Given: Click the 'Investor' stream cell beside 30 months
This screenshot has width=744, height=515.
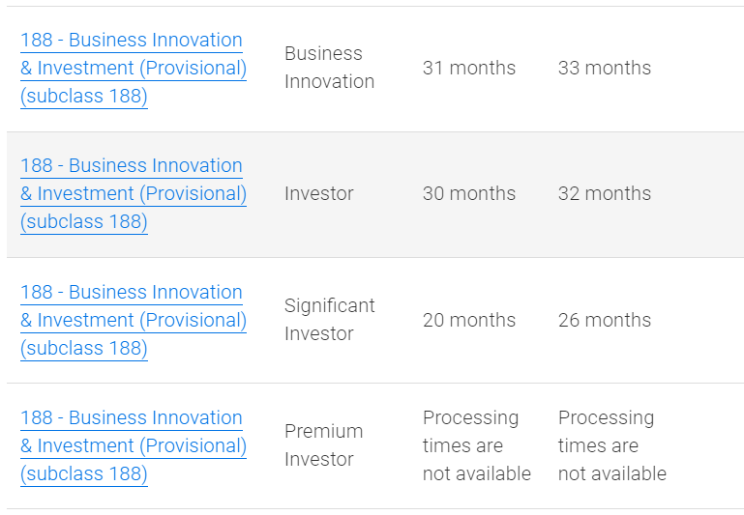Looking at the screenshot, I should pos(318,193).
